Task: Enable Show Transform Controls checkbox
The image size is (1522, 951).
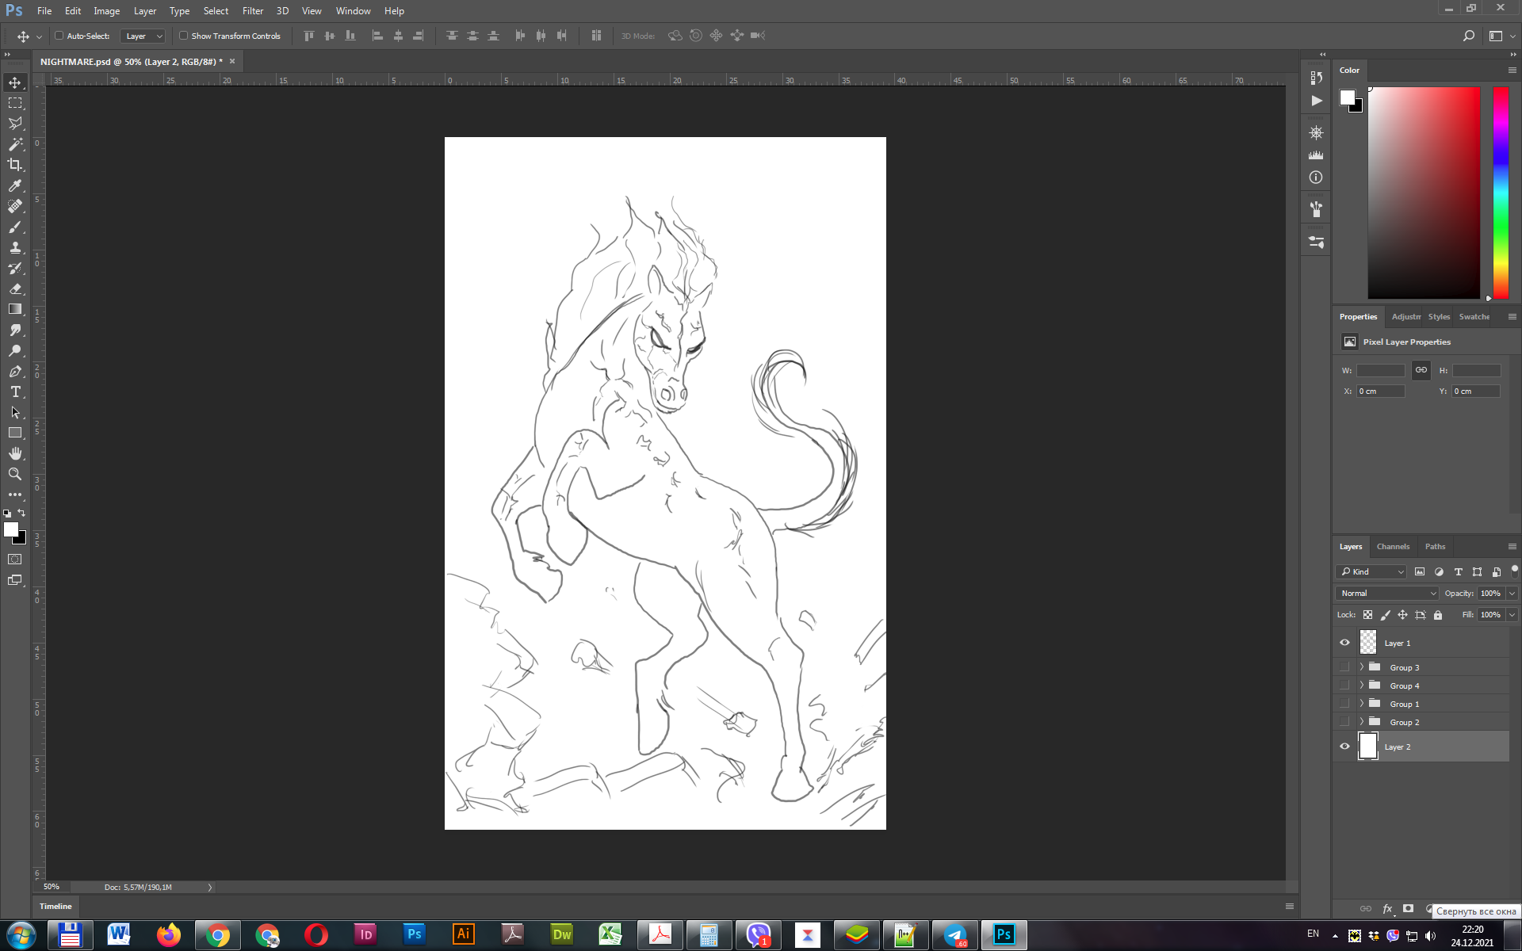Action: click(x=183, y=36)
